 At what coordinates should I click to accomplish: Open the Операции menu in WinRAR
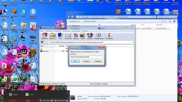tap(57, 31)
